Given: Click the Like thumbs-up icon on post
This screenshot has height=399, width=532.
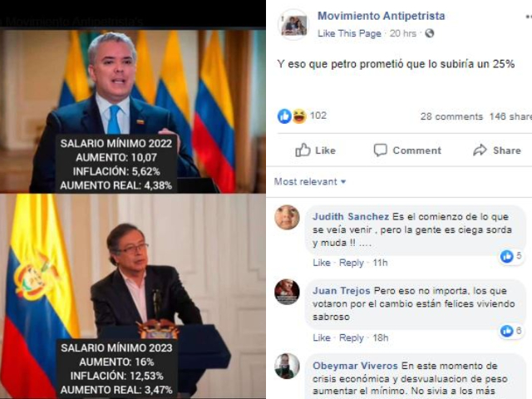Looking at the screenshot, I should (303, 150).
